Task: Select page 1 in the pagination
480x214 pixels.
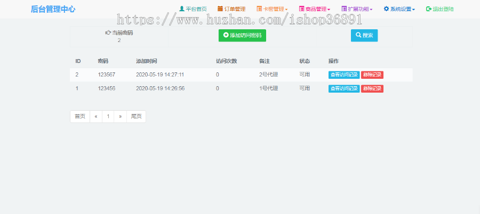Action: (108, 117)
